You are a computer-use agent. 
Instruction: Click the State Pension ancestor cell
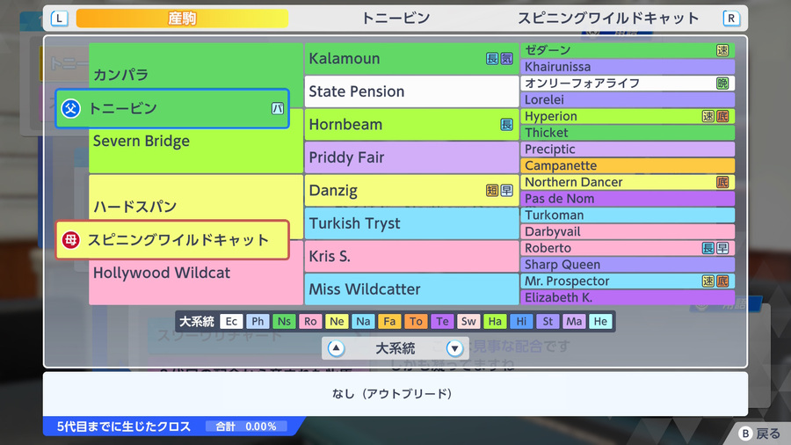(411, 91)
